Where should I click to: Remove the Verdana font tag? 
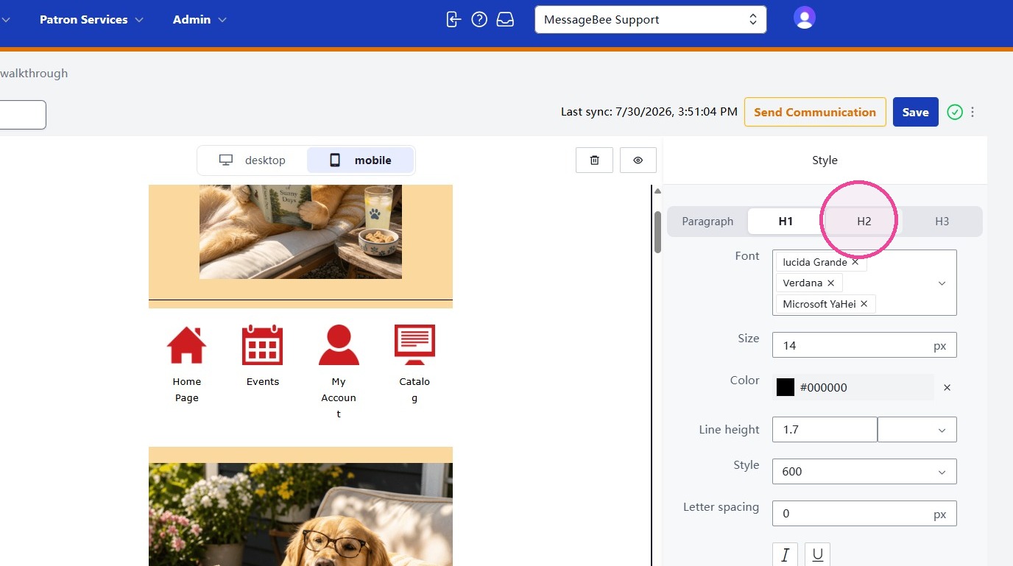coord(830,283)
